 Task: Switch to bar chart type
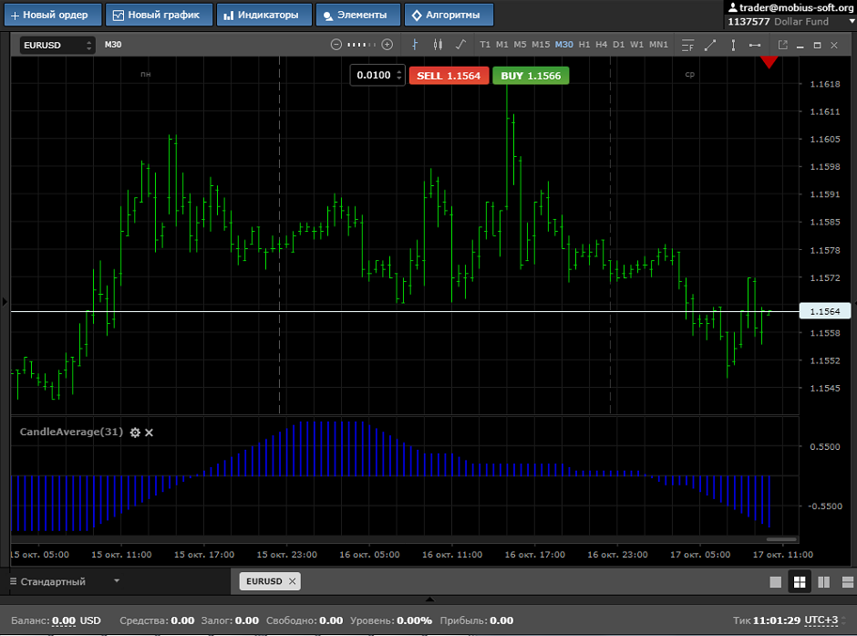pyautogui.click(x=415, y=45)
